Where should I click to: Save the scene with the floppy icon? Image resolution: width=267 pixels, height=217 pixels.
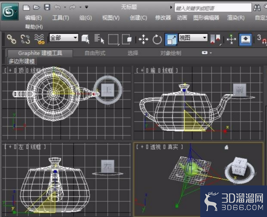click(x=47, y=7)
